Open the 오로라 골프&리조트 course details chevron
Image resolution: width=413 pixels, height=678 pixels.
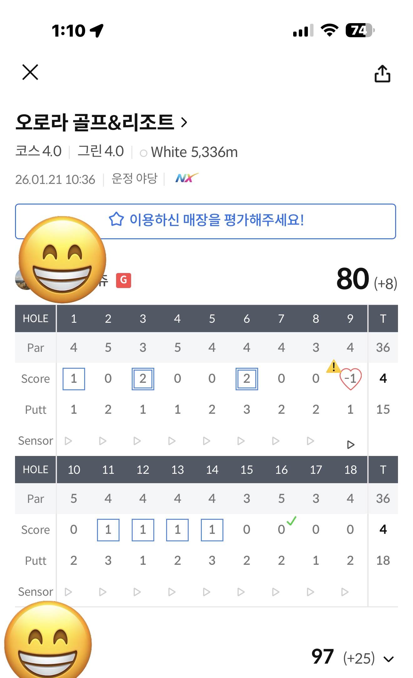[x=184, y=122]
